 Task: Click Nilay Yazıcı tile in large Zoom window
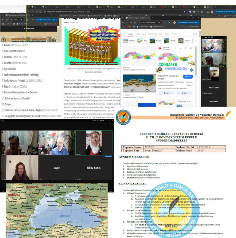(94, 168)
